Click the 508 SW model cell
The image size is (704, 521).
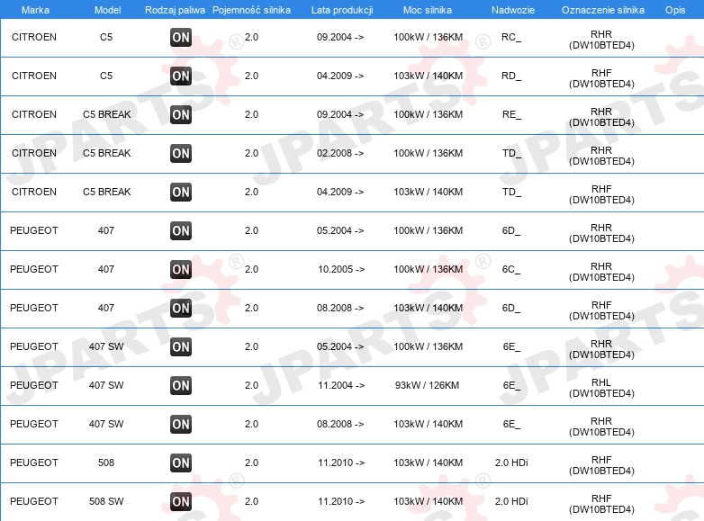pos(106,501)
